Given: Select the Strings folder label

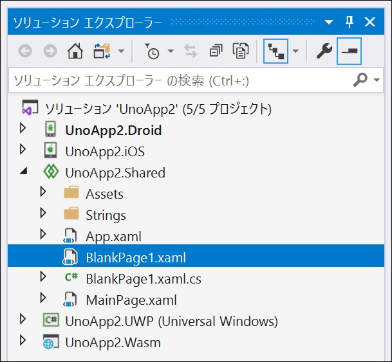Looking at the screenshot, I should click(106, 215).
